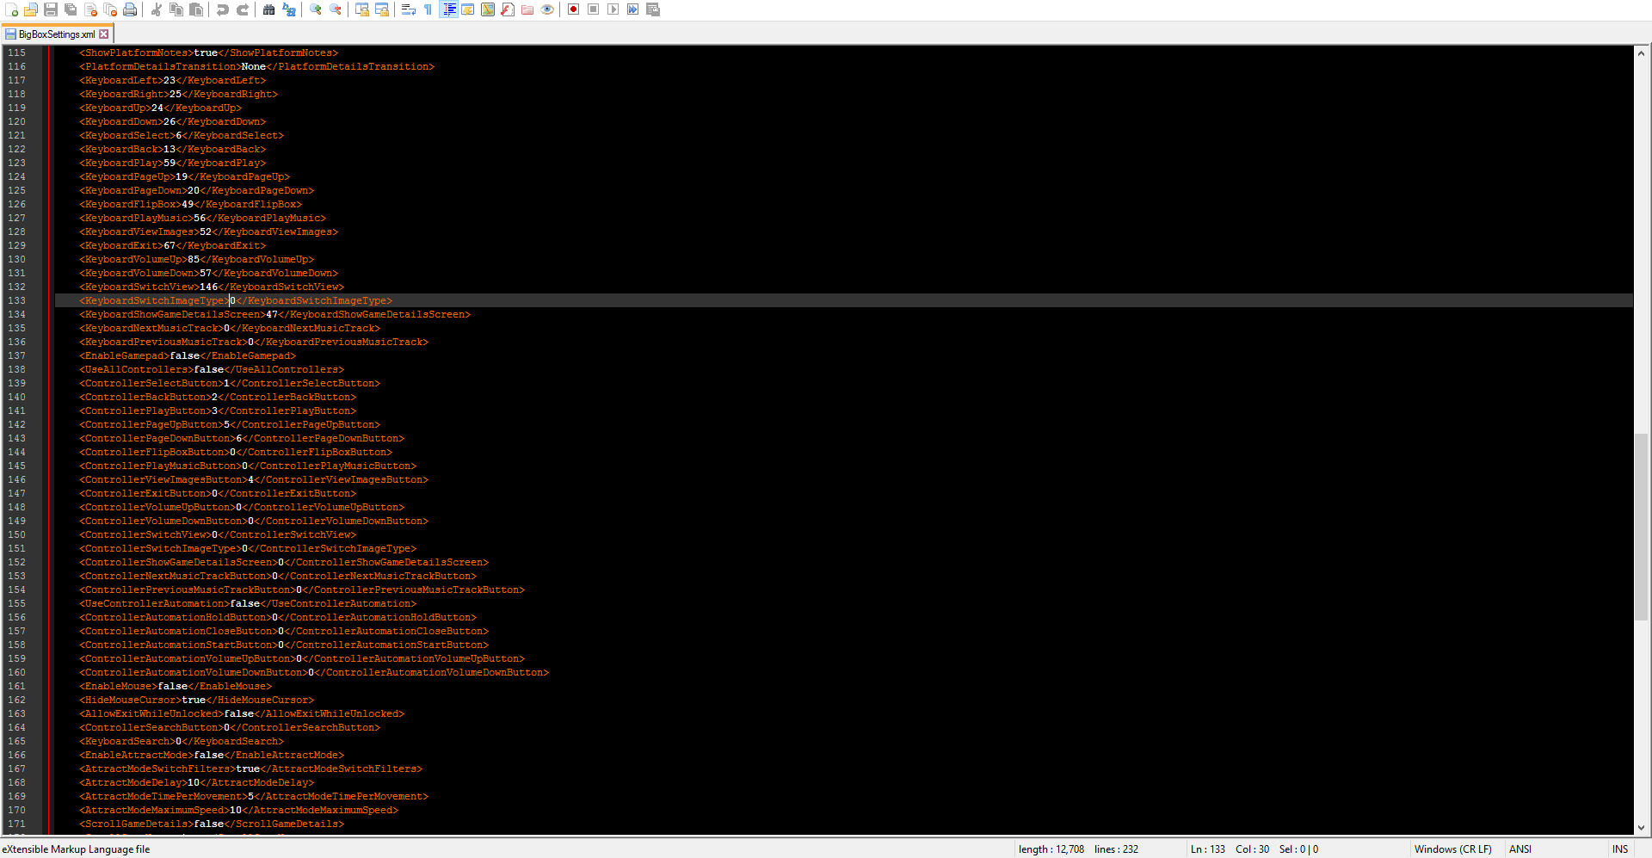The image size is (1652, 858).
Task: Run macro multiple times icon
Action: (633, 9)
